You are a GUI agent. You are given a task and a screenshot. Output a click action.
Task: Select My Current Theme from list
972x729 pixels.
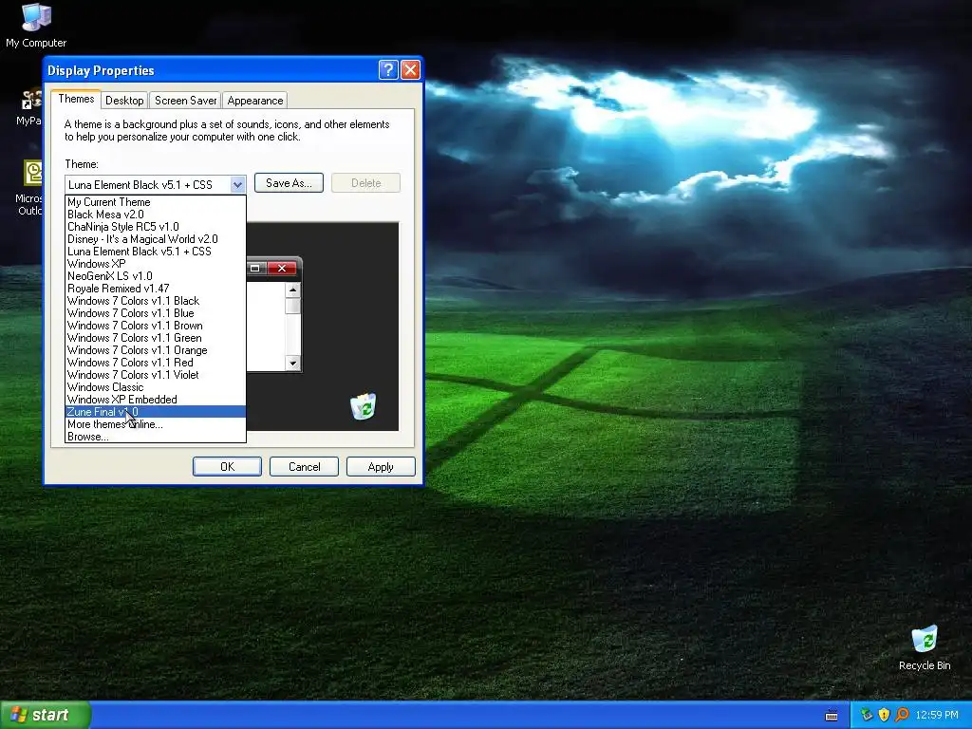[156, 202]
